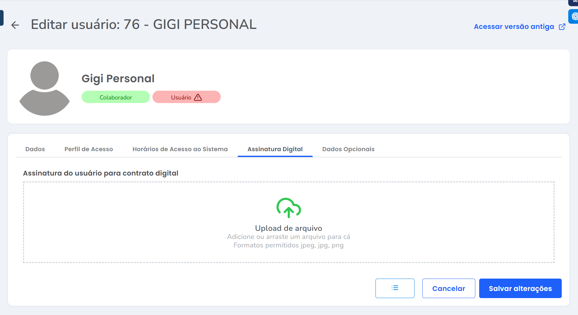Click the Upload de arquivo drop zone text
Image resolution: width=578 pixels, height=315 pixels.
[289, 228]
